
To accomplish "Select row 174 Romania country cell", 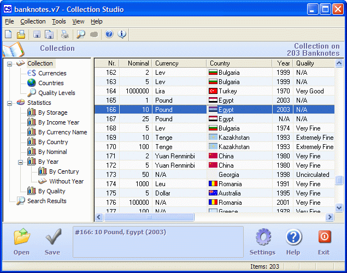I will tap(239, 183).
